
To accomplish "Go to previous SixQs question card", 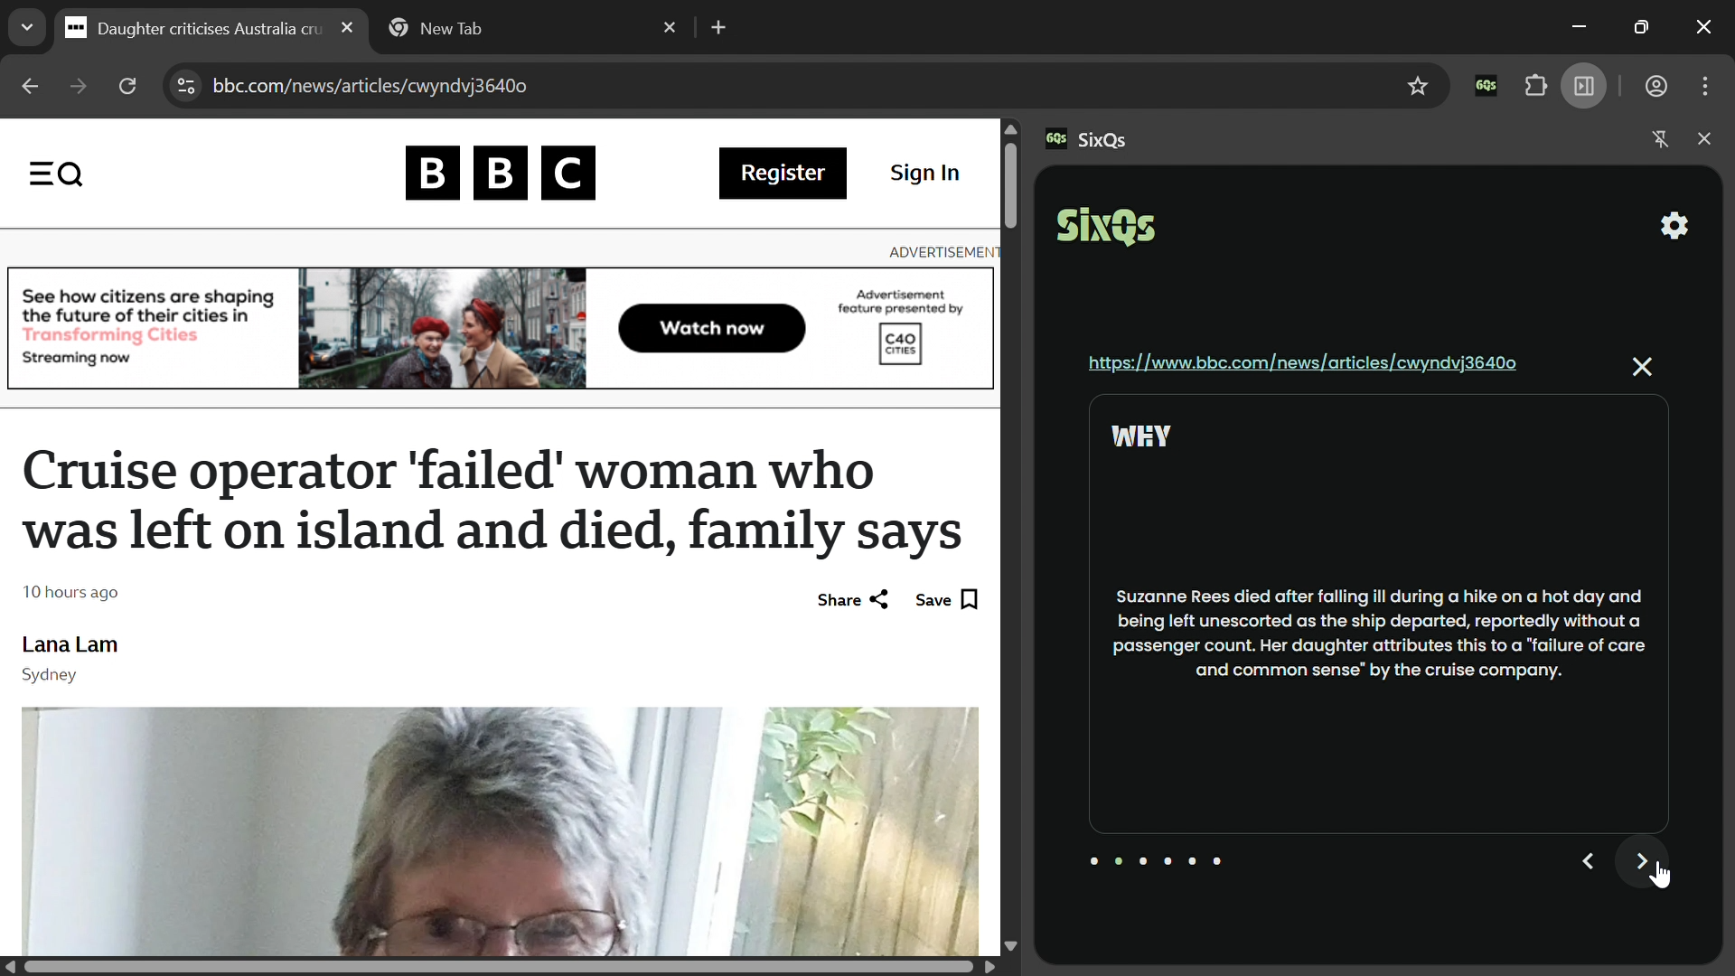I will (1588, 862).
